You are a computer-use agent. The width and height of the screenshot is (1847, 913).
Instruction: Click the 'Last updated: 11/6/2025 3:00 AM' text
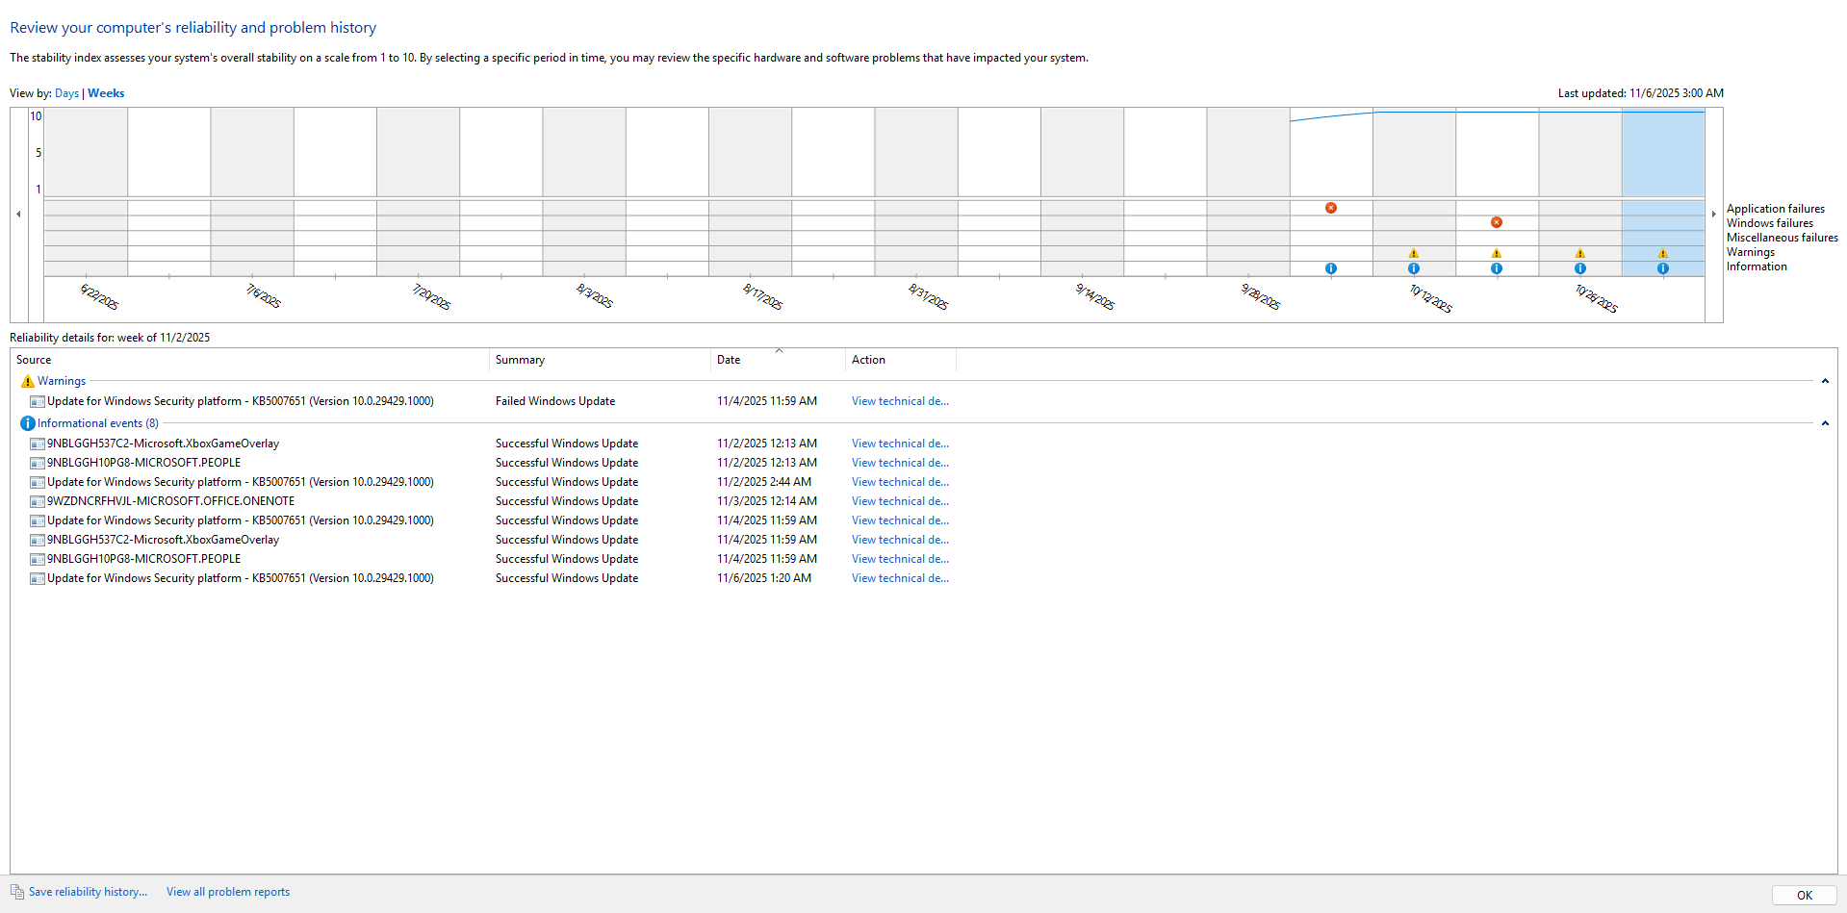pyautogui.click(x=1641, y=93)
